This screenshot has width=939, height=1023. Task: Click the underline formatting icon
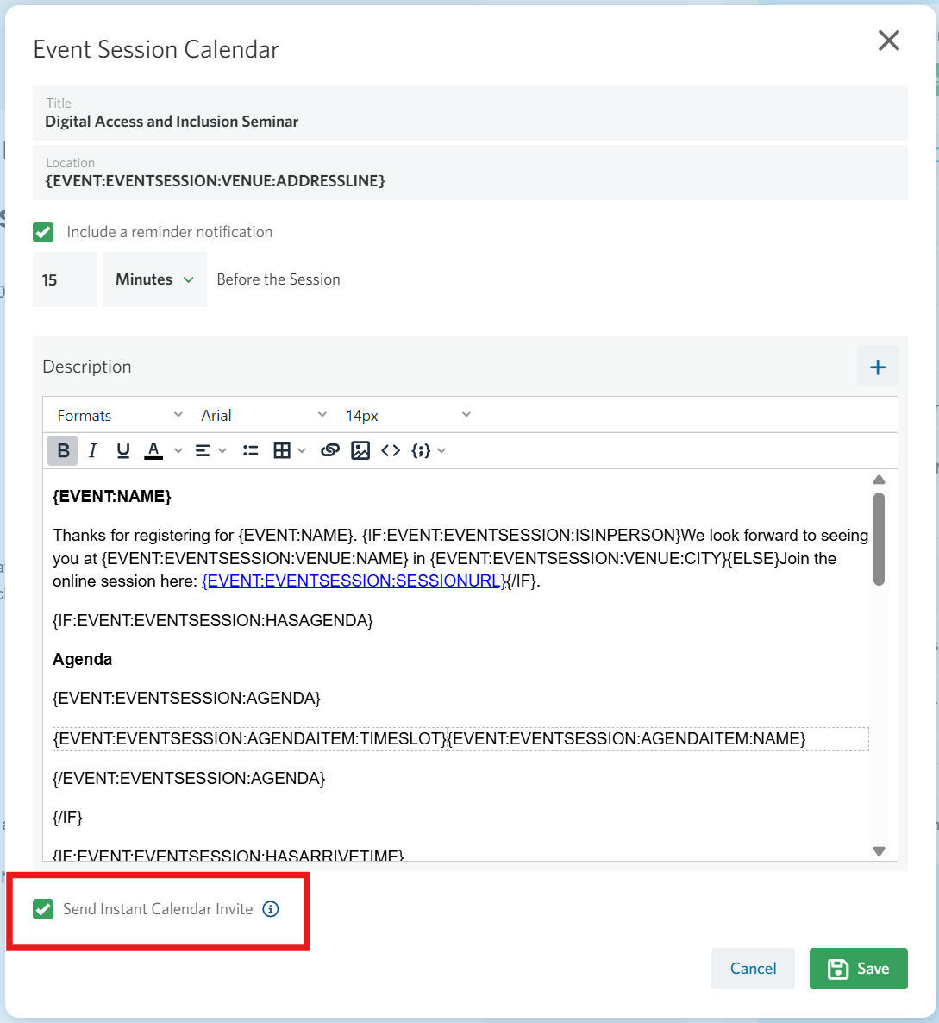pyautogui.click(x=123, y=450)
